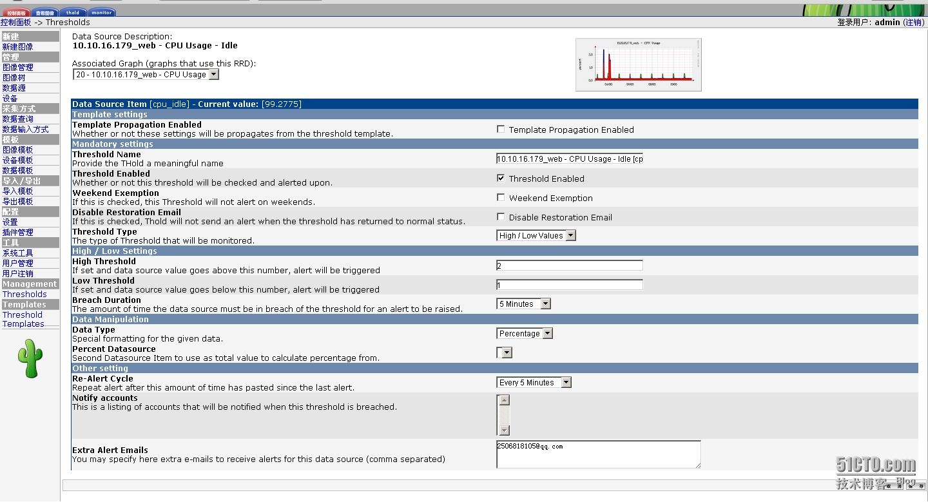Open 图像管理 in the sidebar
The height and width of the screenshot is (502, 928).
17,67
